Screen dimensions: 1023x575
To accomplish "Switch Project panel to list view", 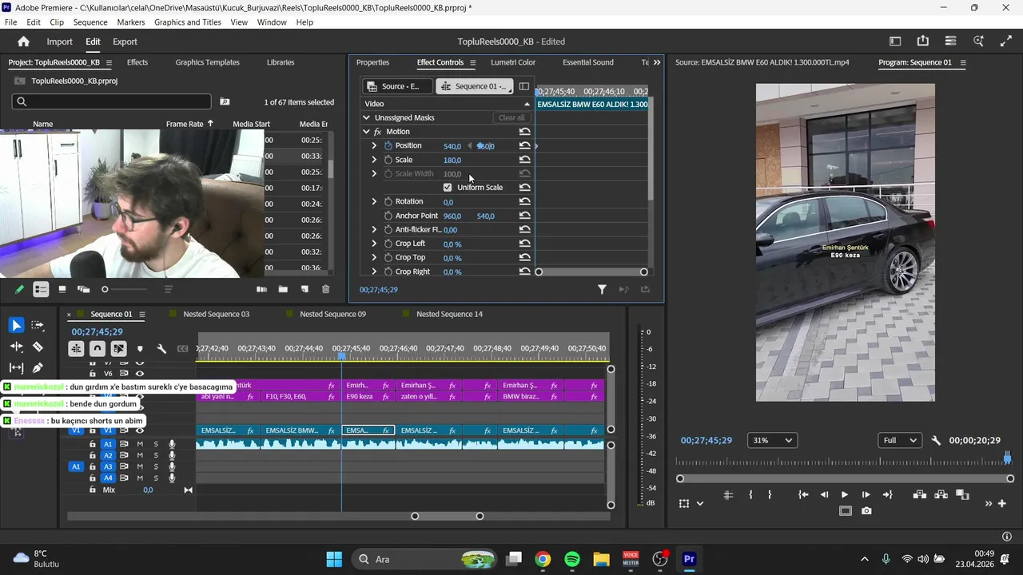I will pos(41,289).
